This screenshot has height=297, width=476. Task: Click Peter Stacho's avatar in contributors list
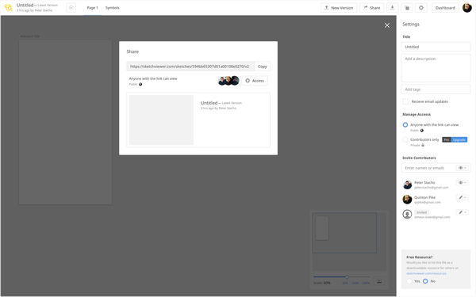pos(407,185)
